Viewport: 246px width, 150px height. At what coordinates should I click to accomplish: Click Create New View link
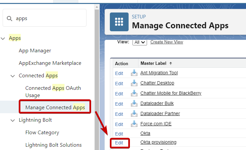pyautogui.click(x=167, y=42)
